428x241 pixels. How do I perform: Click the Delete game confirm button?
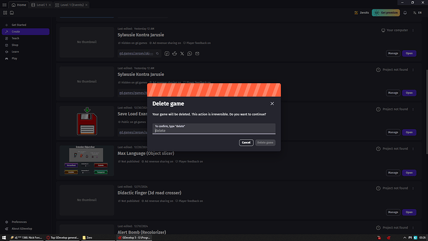[x=265, y=143]
